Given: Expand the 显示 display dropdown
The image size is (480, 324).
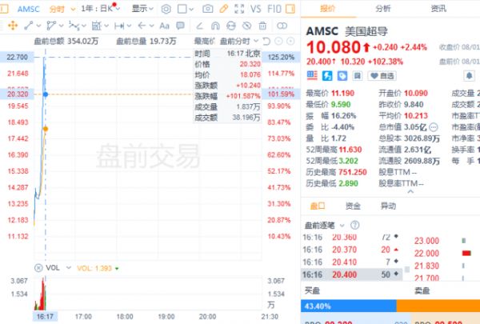Looking at the screenshot, I should click(x=142, y=8).
